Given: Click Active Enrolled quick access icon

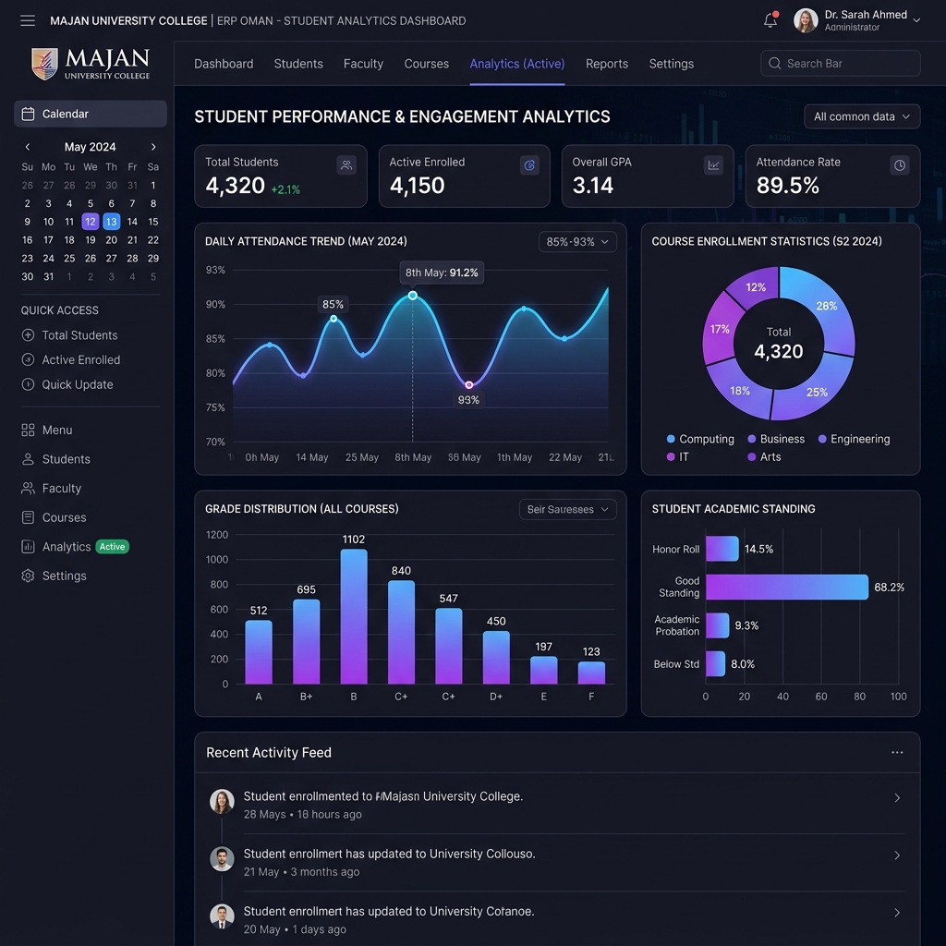Looking at the screenshot, I should pyautogui.click(x=28, y=359).
